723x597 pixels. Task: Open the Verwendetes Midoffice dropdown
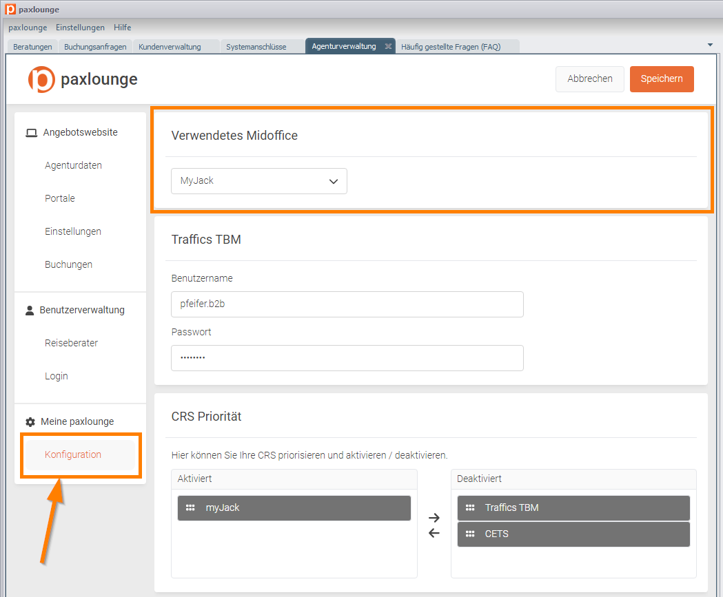(259, 181)
